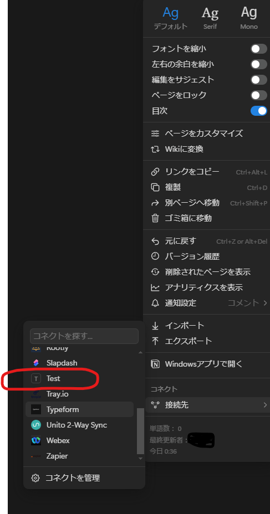Image resolution: width=270 pixels, height=514 pixels.
Task: Click the Ctrl+Alt+L shortcut hint
Action: click(252, 172)
